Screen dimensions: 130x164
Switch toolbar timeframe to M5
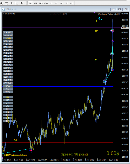click(36, 3)
